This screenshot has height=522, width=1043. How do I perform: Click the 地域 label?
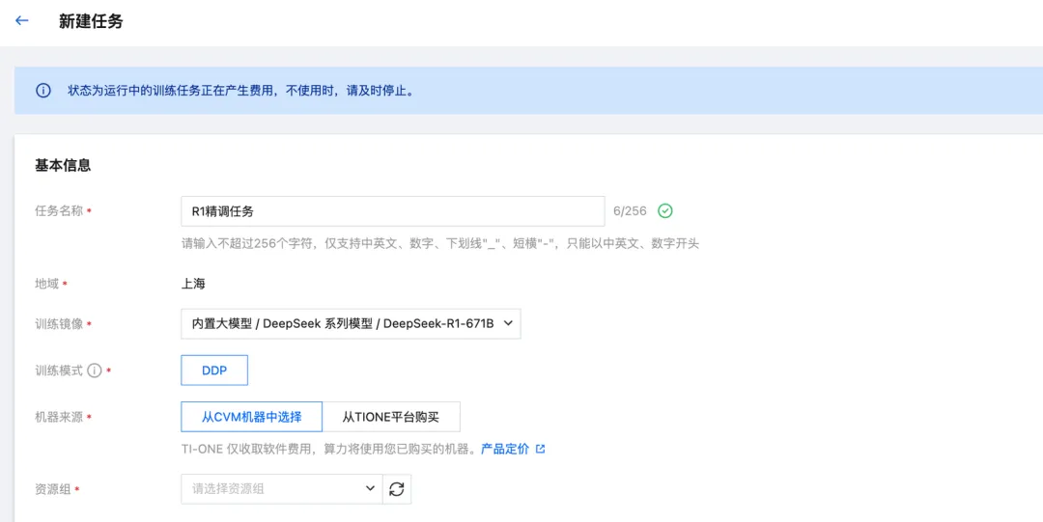[x=46, y=284]
